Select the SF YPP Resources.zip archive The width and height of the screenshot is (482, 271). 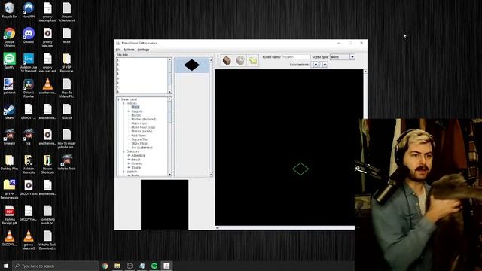[10, 190]
